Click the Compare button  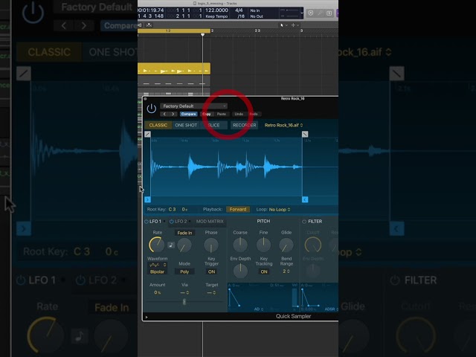click(188, 114)
